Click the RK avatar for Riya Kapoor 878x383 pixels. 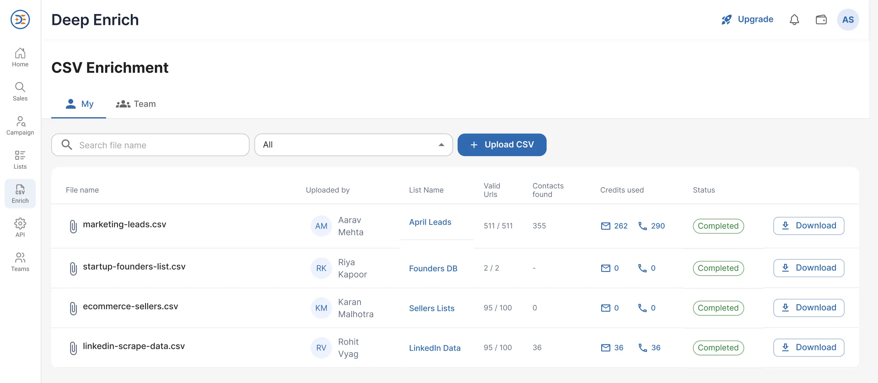pos(321,268)
